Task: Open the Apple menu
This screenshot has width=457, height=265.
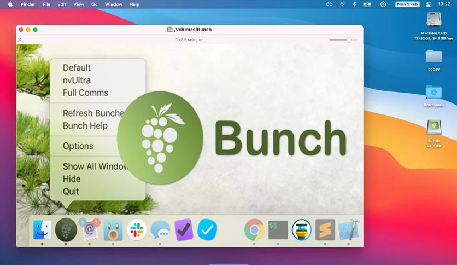Action: 10,4
